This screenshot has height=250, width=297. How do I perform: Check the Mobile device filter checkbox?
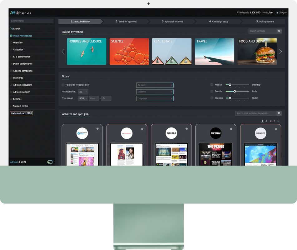(x=212, y=85)
